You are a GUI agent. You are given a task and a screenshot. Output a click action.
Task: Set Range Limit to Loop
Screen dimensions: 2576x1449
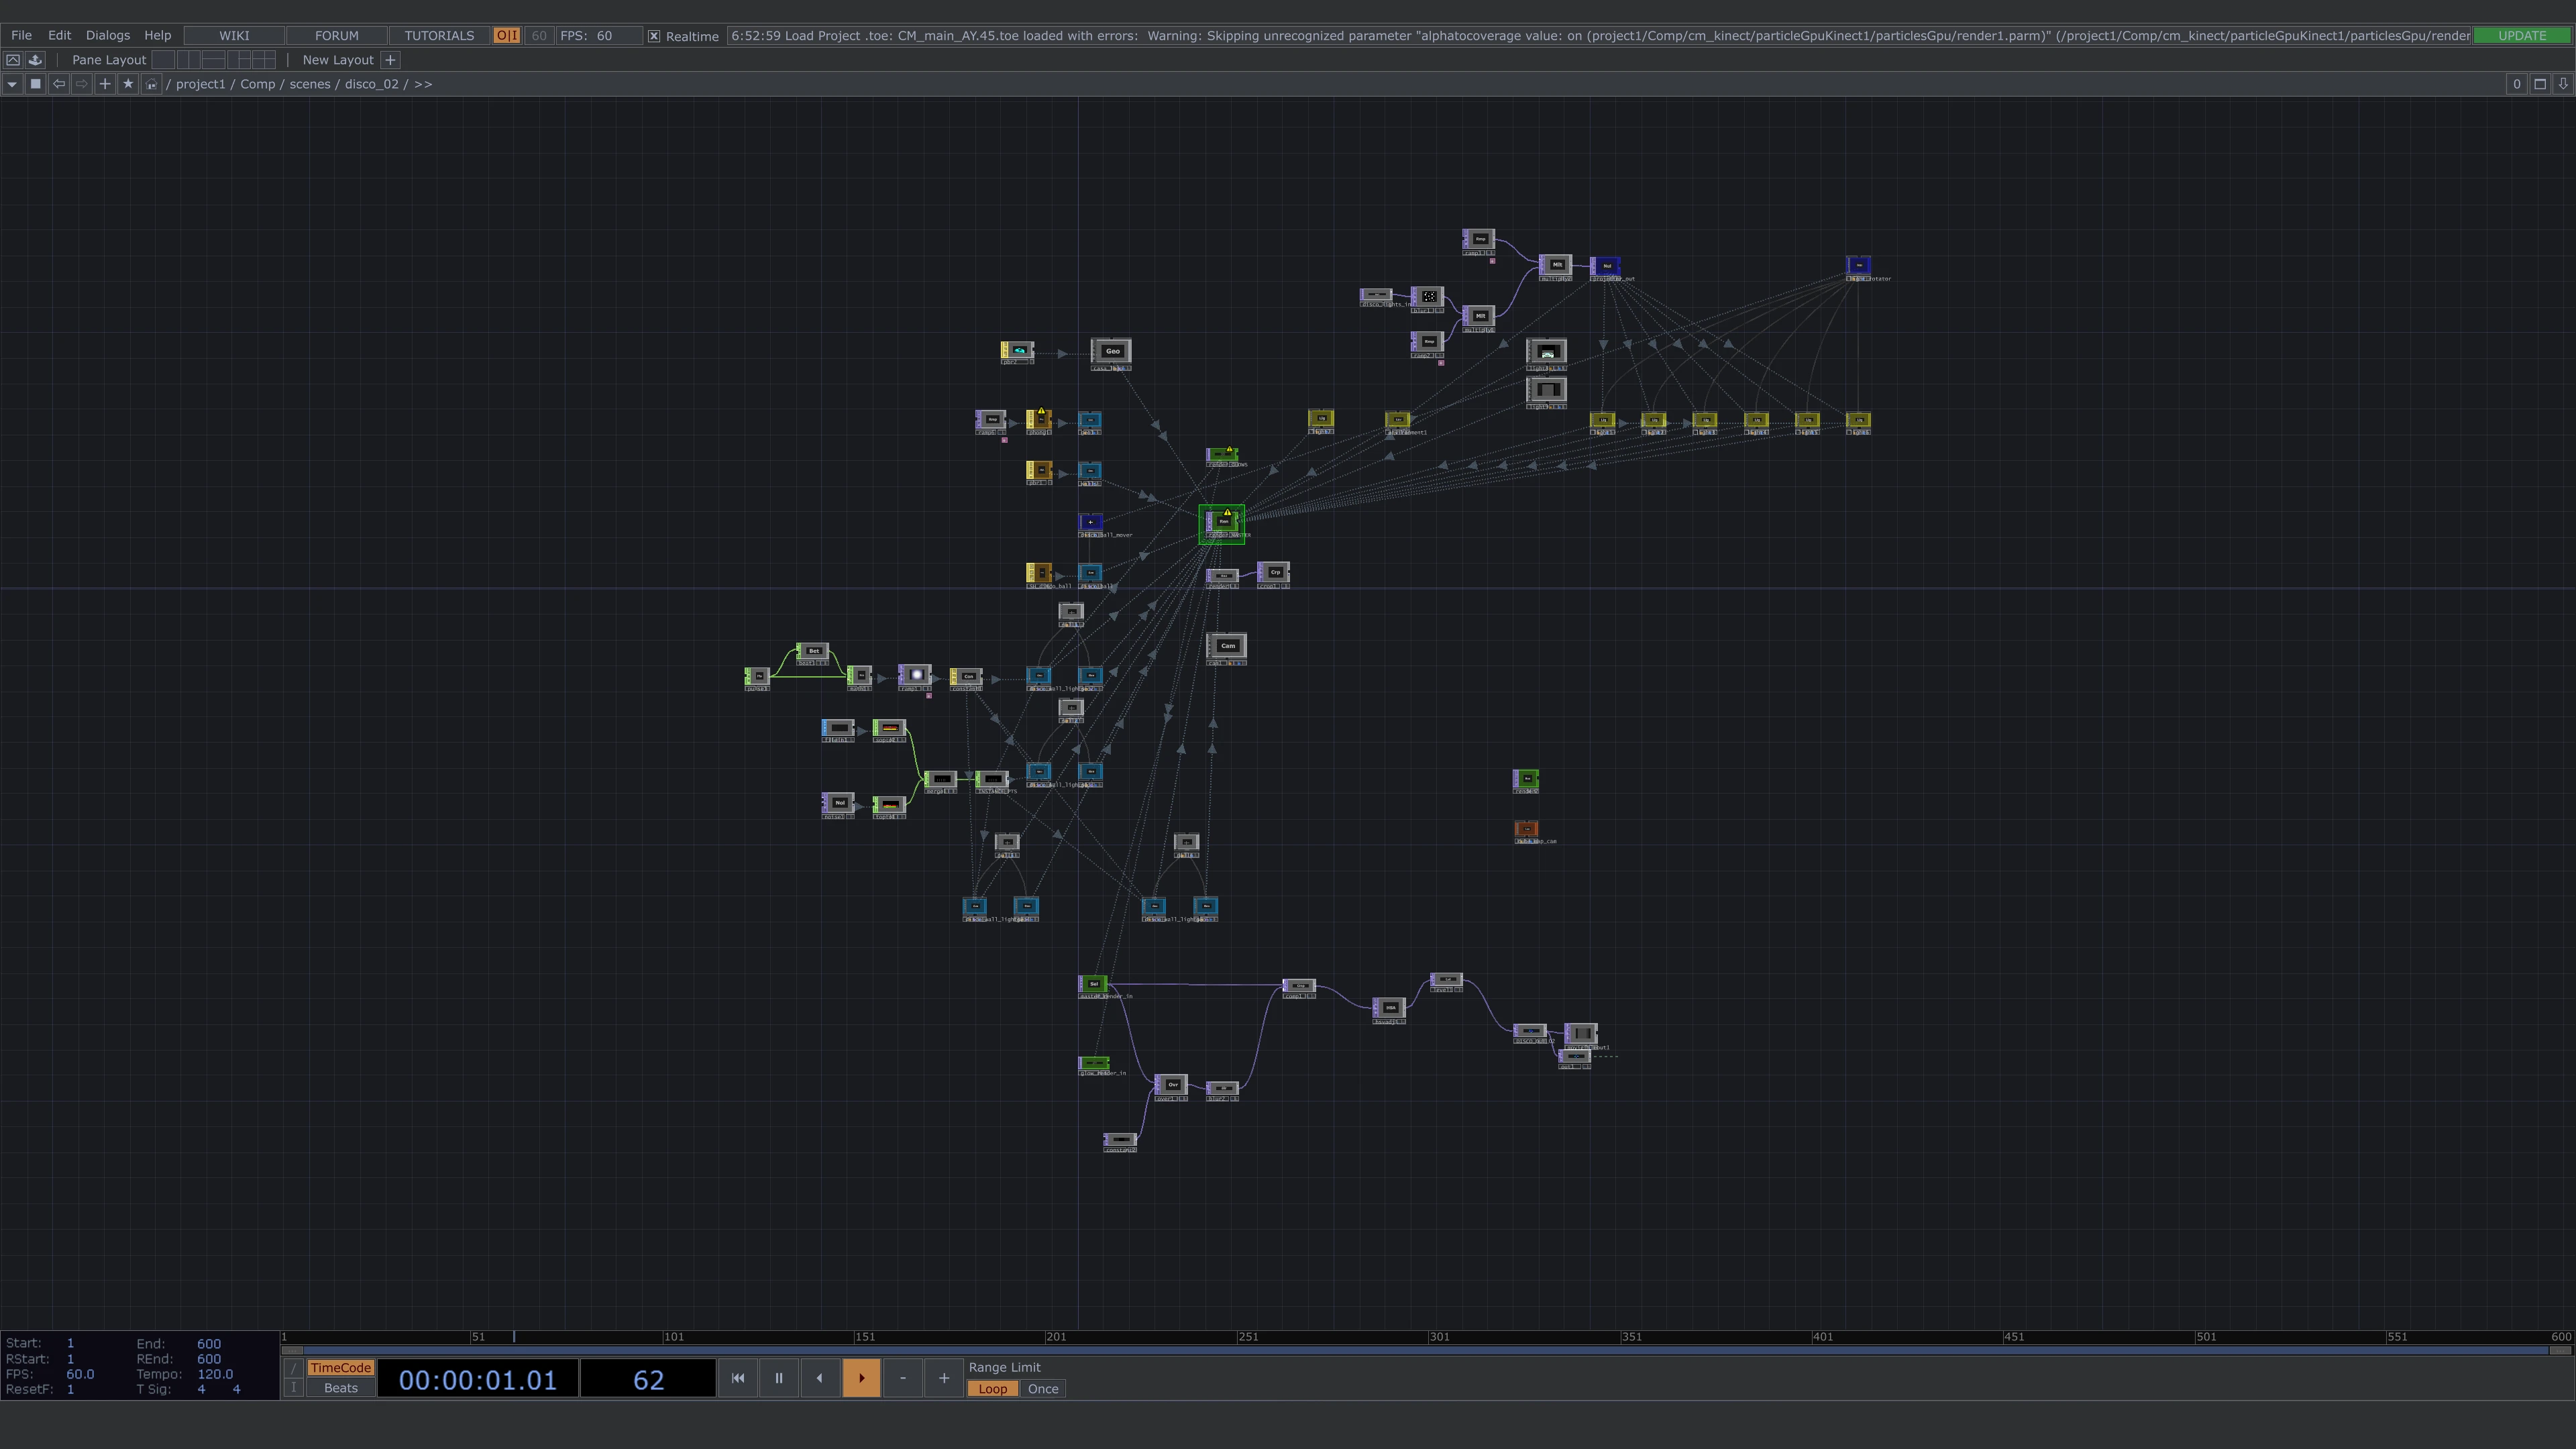coord(992,1389)
